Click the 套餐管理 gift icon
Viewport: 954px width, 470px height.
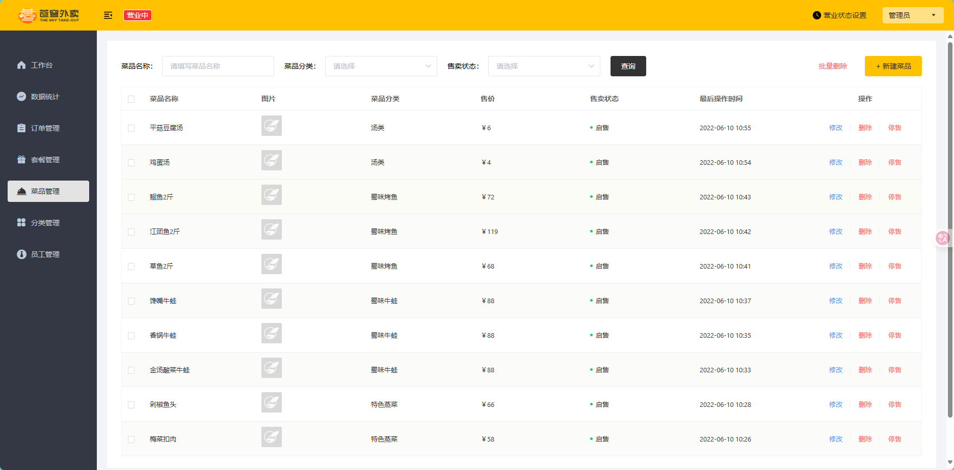pos(21,160)
